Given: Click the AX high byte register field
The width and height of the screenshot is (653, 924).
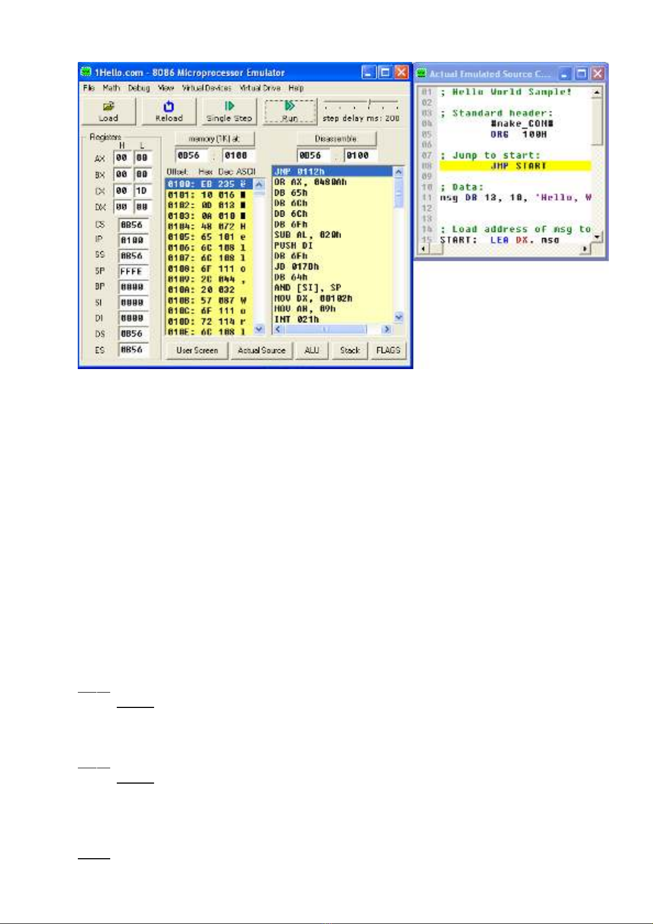Looking at the screenshot, I should tap(122, 158).
